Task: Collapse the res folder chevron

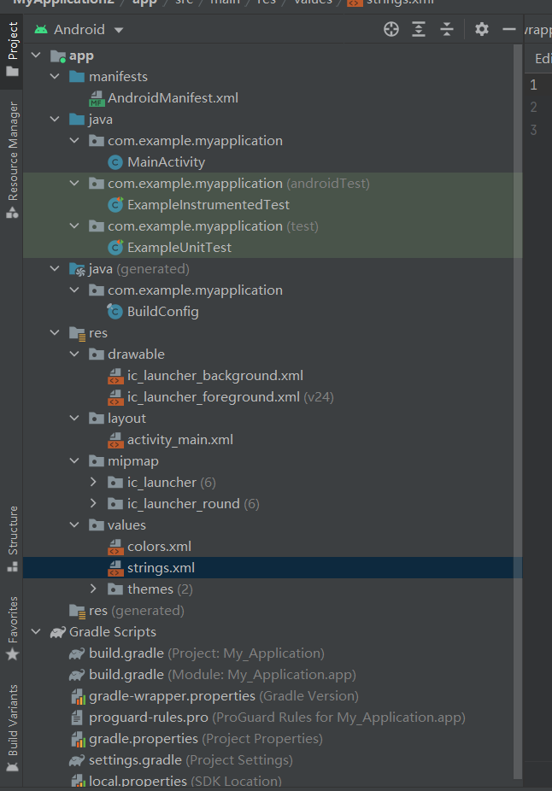Action: click(x=55, y=333)
